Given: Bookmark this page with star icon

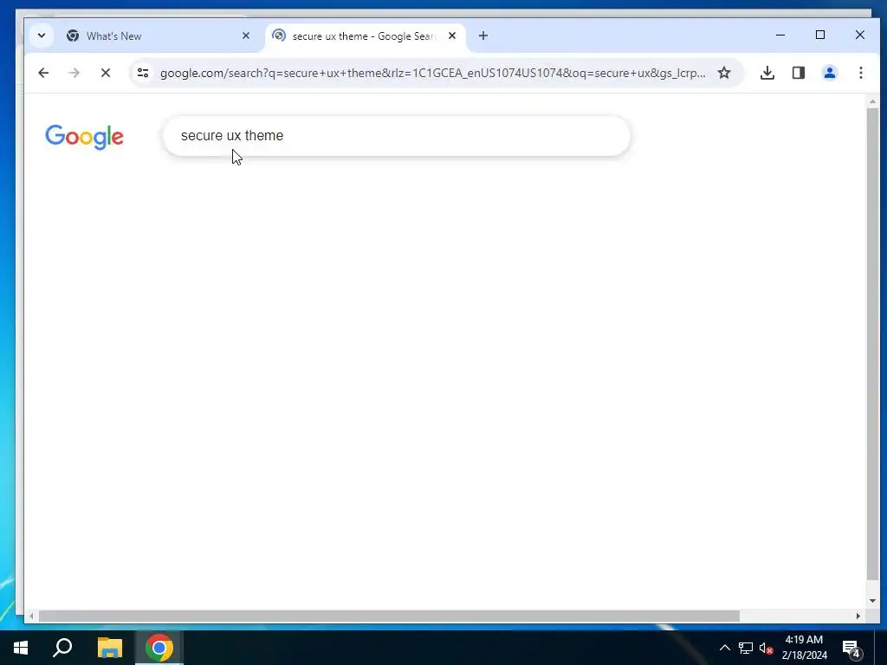Looking at the screenshot, I should tap(724, 73).
